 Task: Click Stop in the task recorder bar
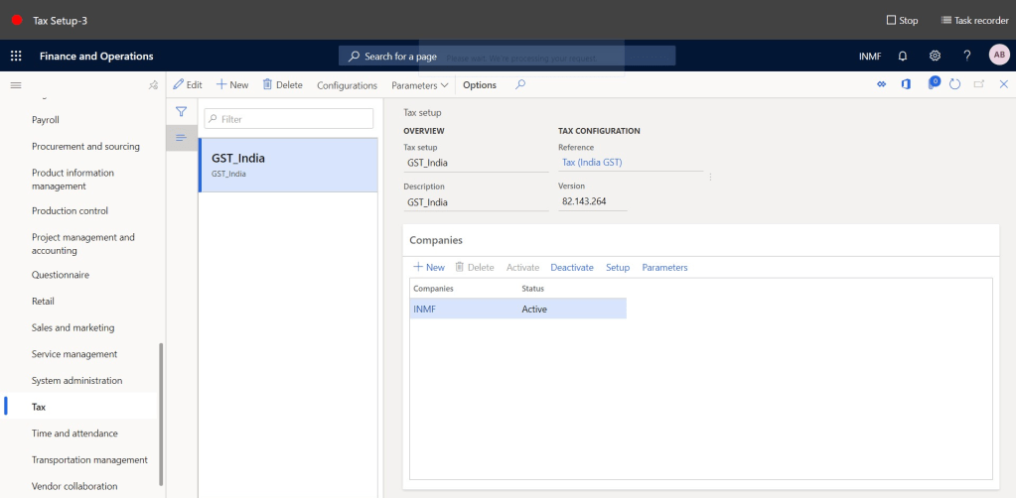coord(902,20)
